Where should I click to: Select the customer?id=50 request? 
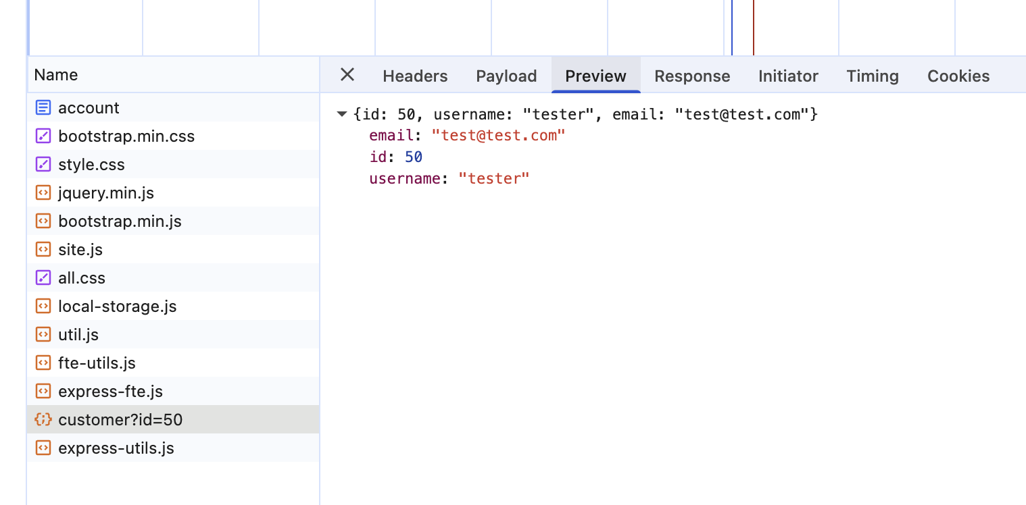click(173, 419)
